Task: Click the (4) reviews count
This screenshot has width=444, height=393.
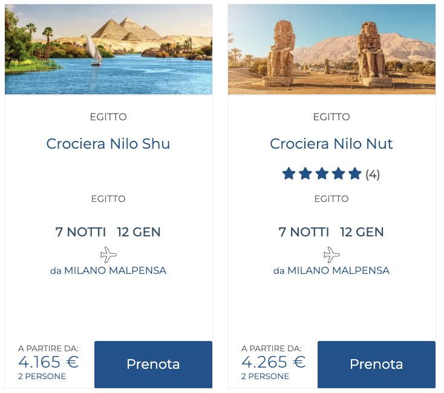Action: point(373,175)
